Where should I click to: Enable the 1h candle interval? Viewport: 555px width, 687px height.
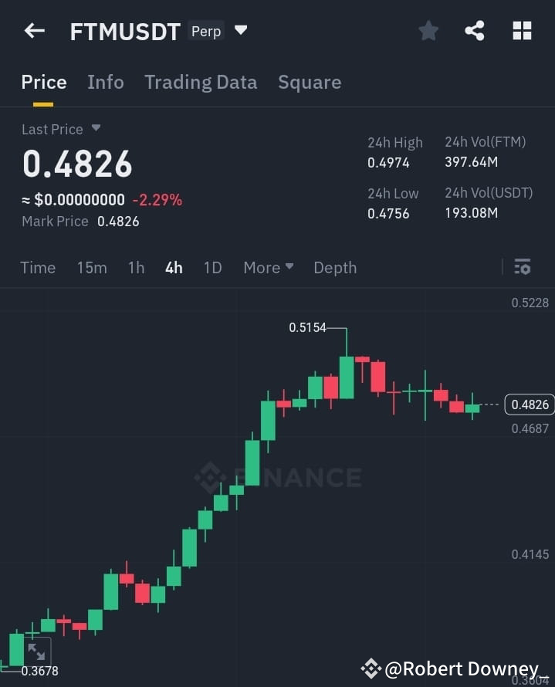(x=136, y=267)
